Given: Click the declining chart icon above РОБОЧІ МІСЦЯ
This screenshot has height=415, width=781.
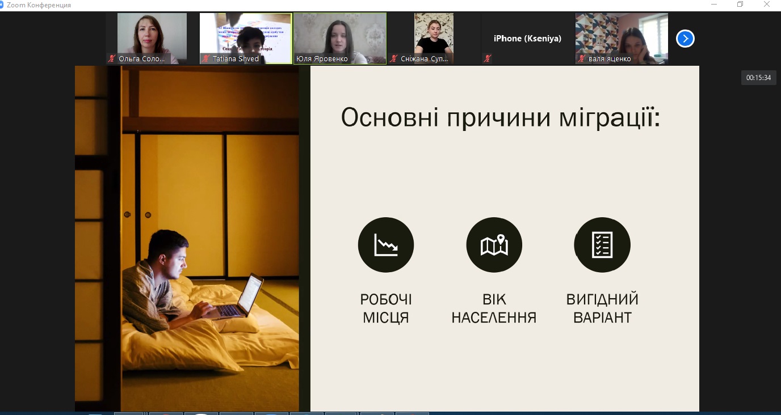Looking at the screenshot, I should click(x=386, y=245).
